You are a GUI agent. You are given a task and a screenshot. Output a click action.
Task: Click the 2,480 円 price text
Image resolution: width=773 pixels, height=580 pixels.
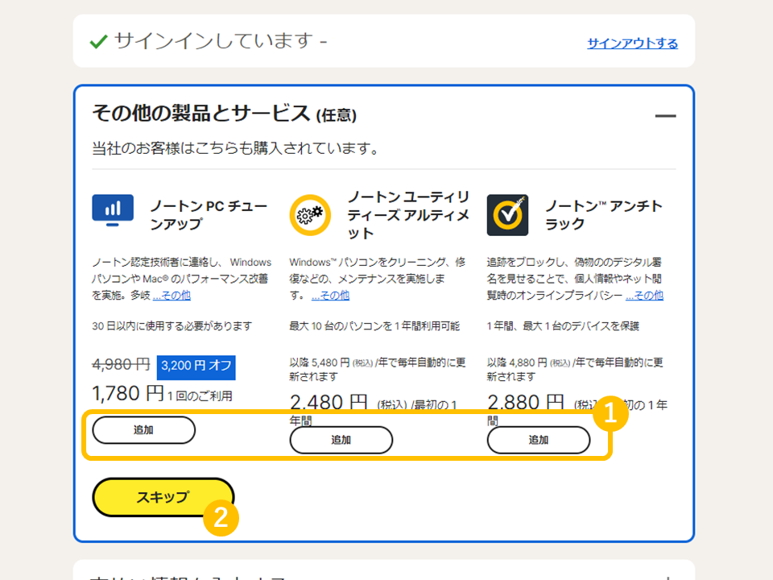(329, 403)
